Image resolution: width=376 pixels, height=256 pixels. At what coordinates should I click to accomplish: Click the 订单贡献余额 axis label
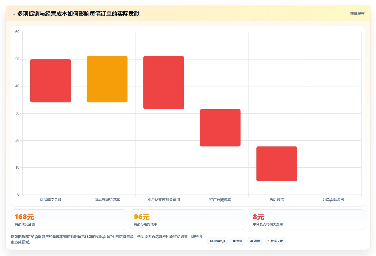coord(333,200)
